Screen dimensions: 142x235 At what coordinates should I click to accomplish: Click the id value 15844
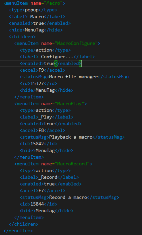(x=37, y=204)
